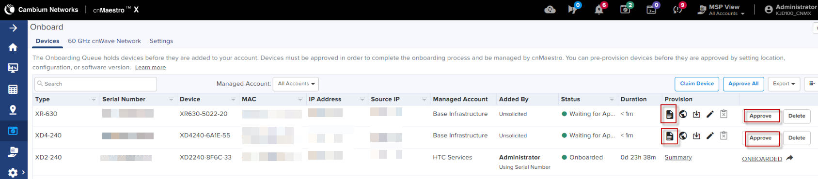Expand the left navigation with the arrow icon

pyautogui.click(x=13, y=28)
